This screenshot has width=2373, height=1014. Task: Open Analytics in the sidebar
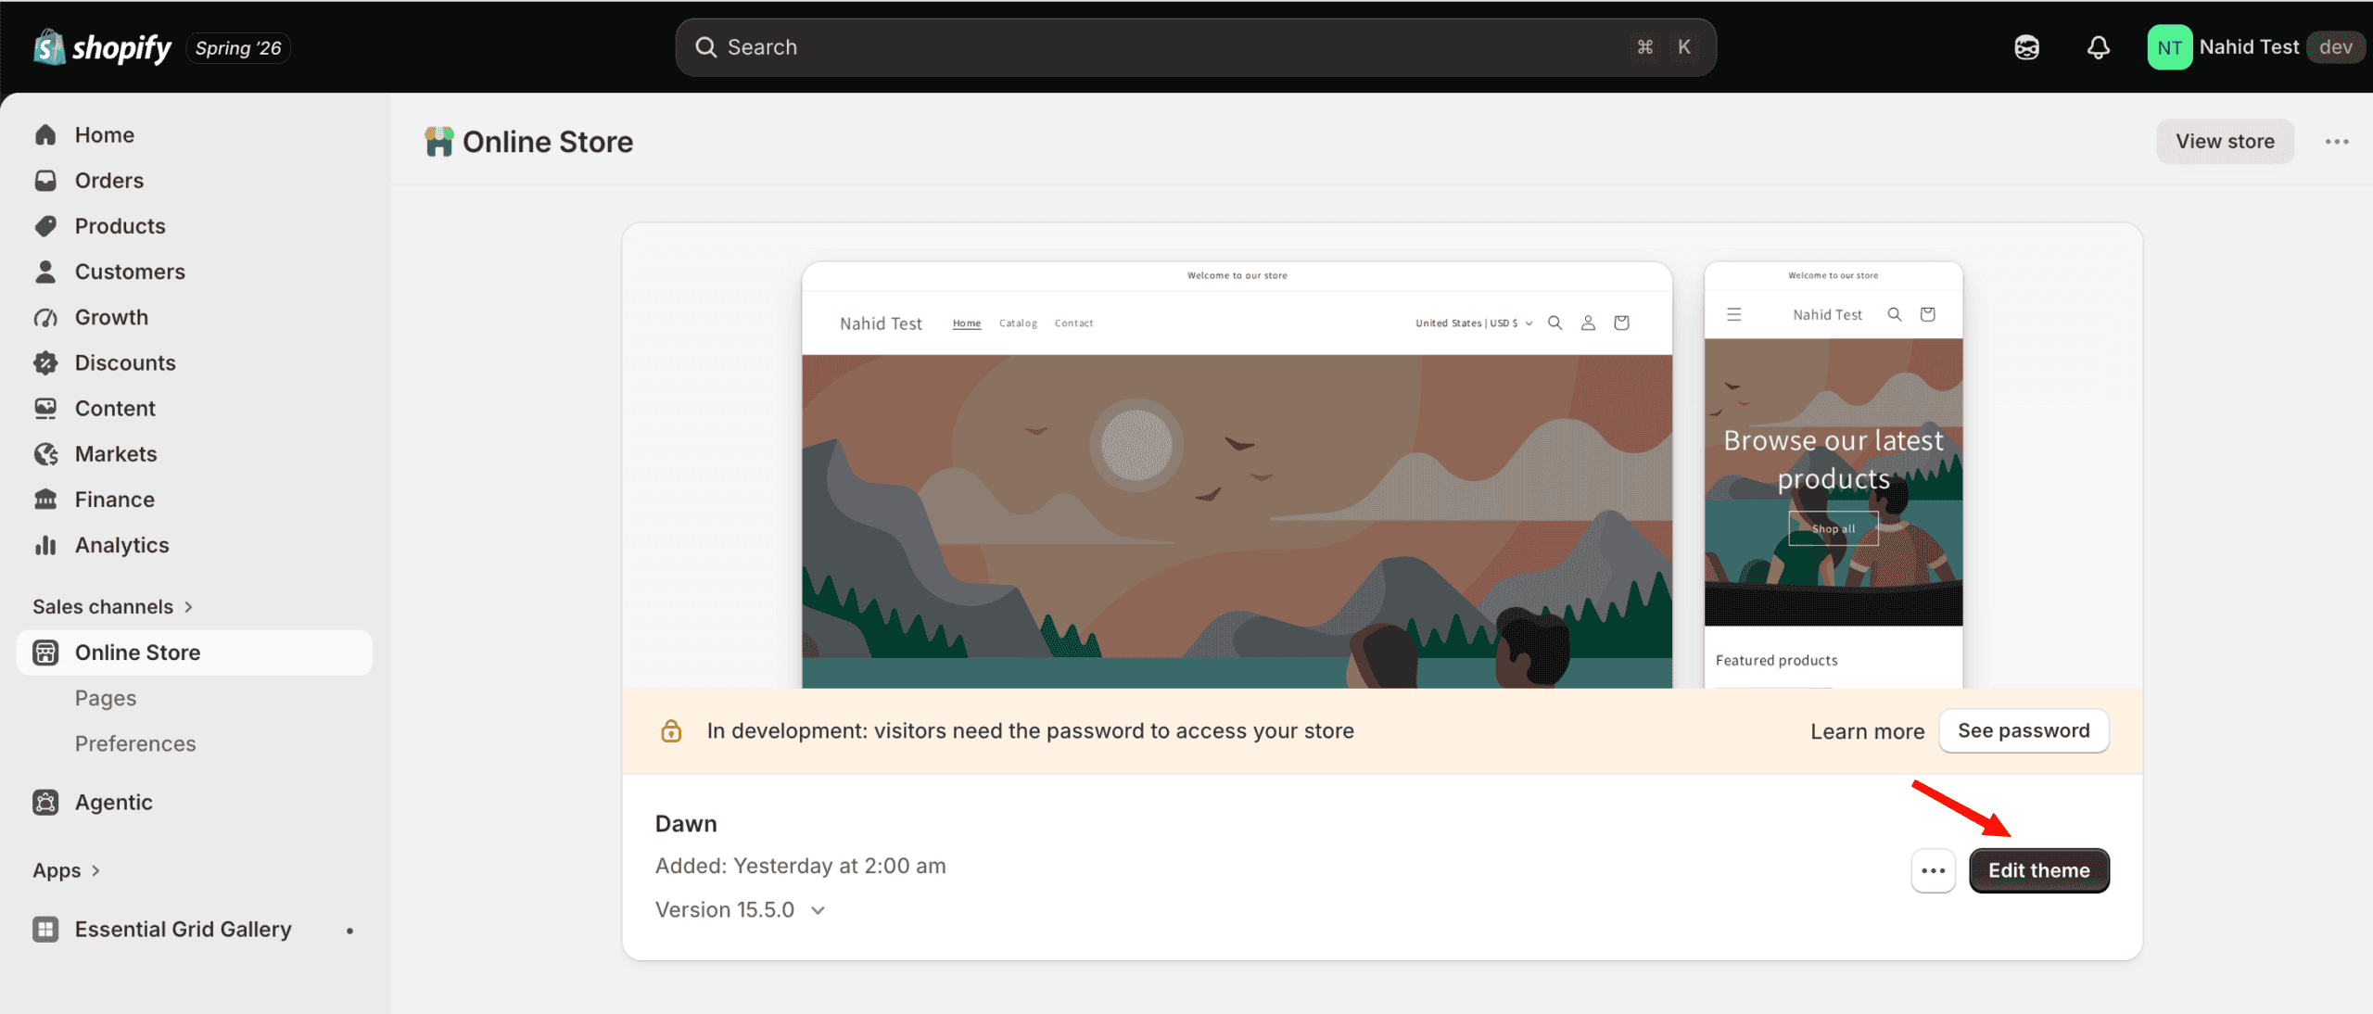[x=195, y=545]
